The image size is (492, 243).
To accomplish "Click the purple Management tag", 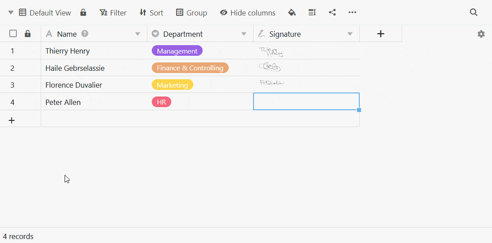I will pos(177,51).
